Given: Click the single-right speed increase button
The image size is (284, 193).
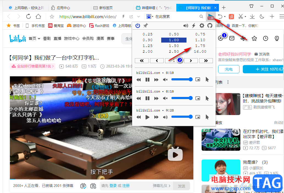Looking at the screenshot, I should point(191,61).
